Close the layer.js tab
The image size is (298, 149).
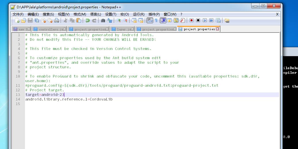pos(132,29)
